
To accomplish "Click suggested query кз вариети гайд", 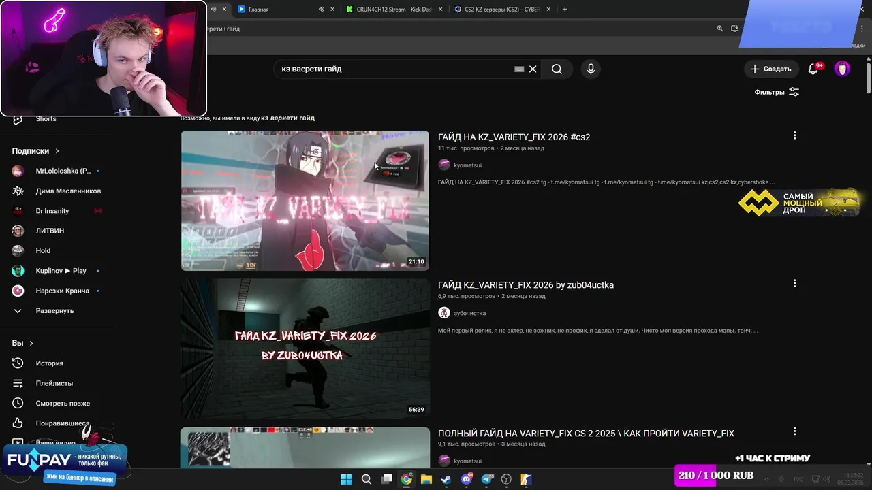I will click(287, 118).
